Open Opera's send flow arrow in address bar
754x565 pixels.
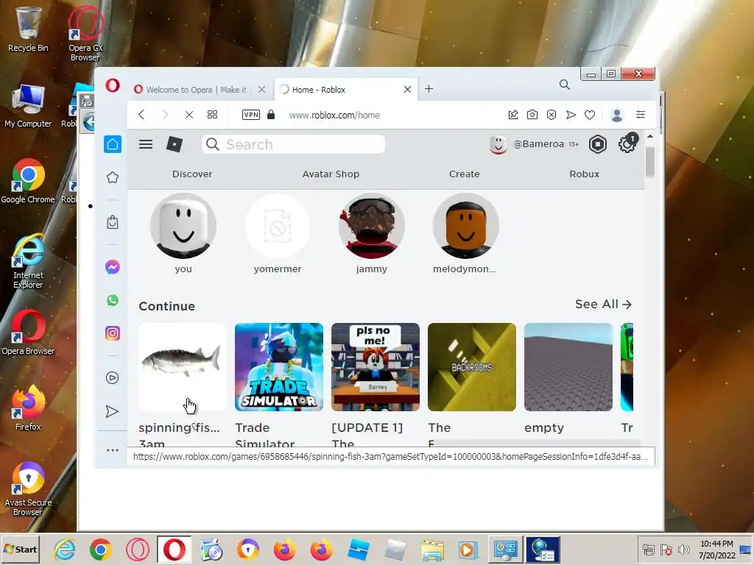click(571, 115)
